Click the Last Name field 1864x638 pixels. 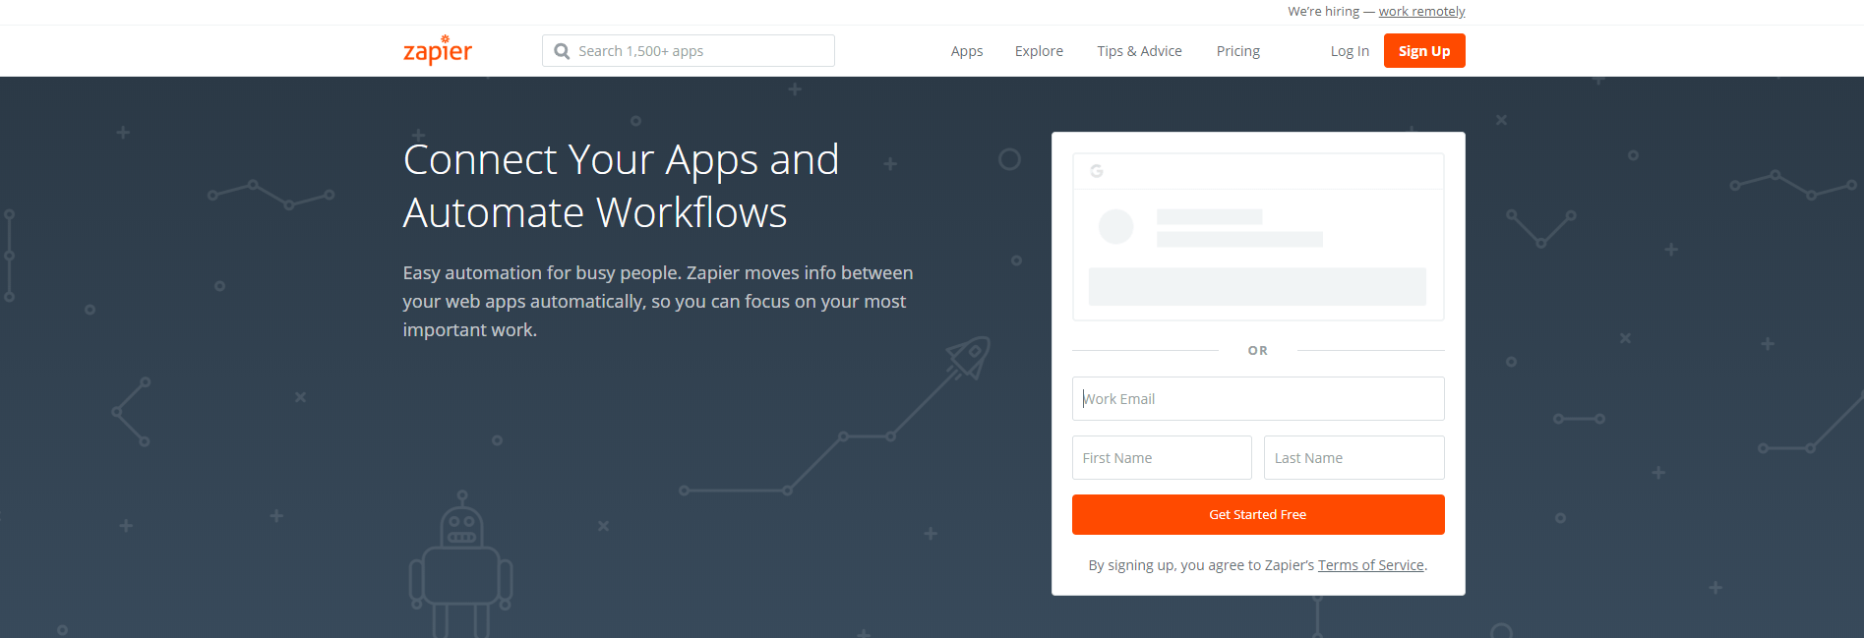1353,458
